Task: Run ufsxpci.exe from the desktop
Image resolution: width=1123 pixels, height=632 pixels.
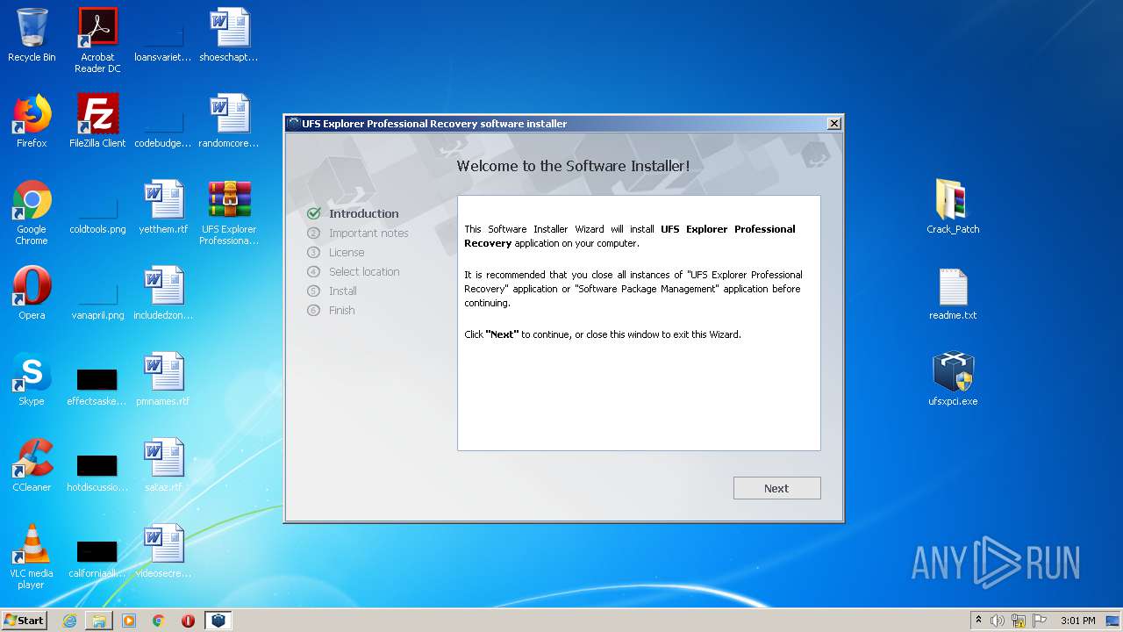Action: [953, 379]
